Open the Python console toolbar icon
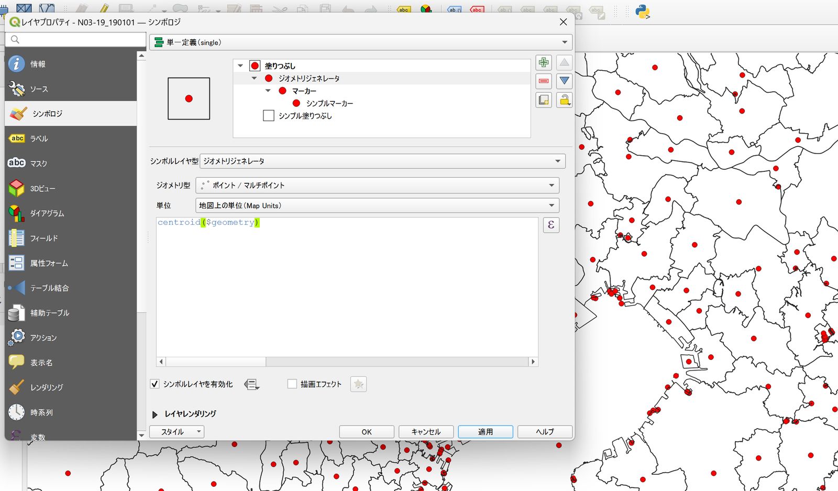Viewport: 838px width, 491px height. 643,11
